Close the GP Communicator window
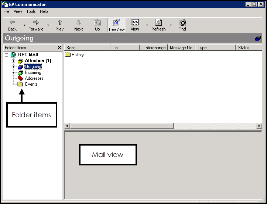 (x=261, y=4)
